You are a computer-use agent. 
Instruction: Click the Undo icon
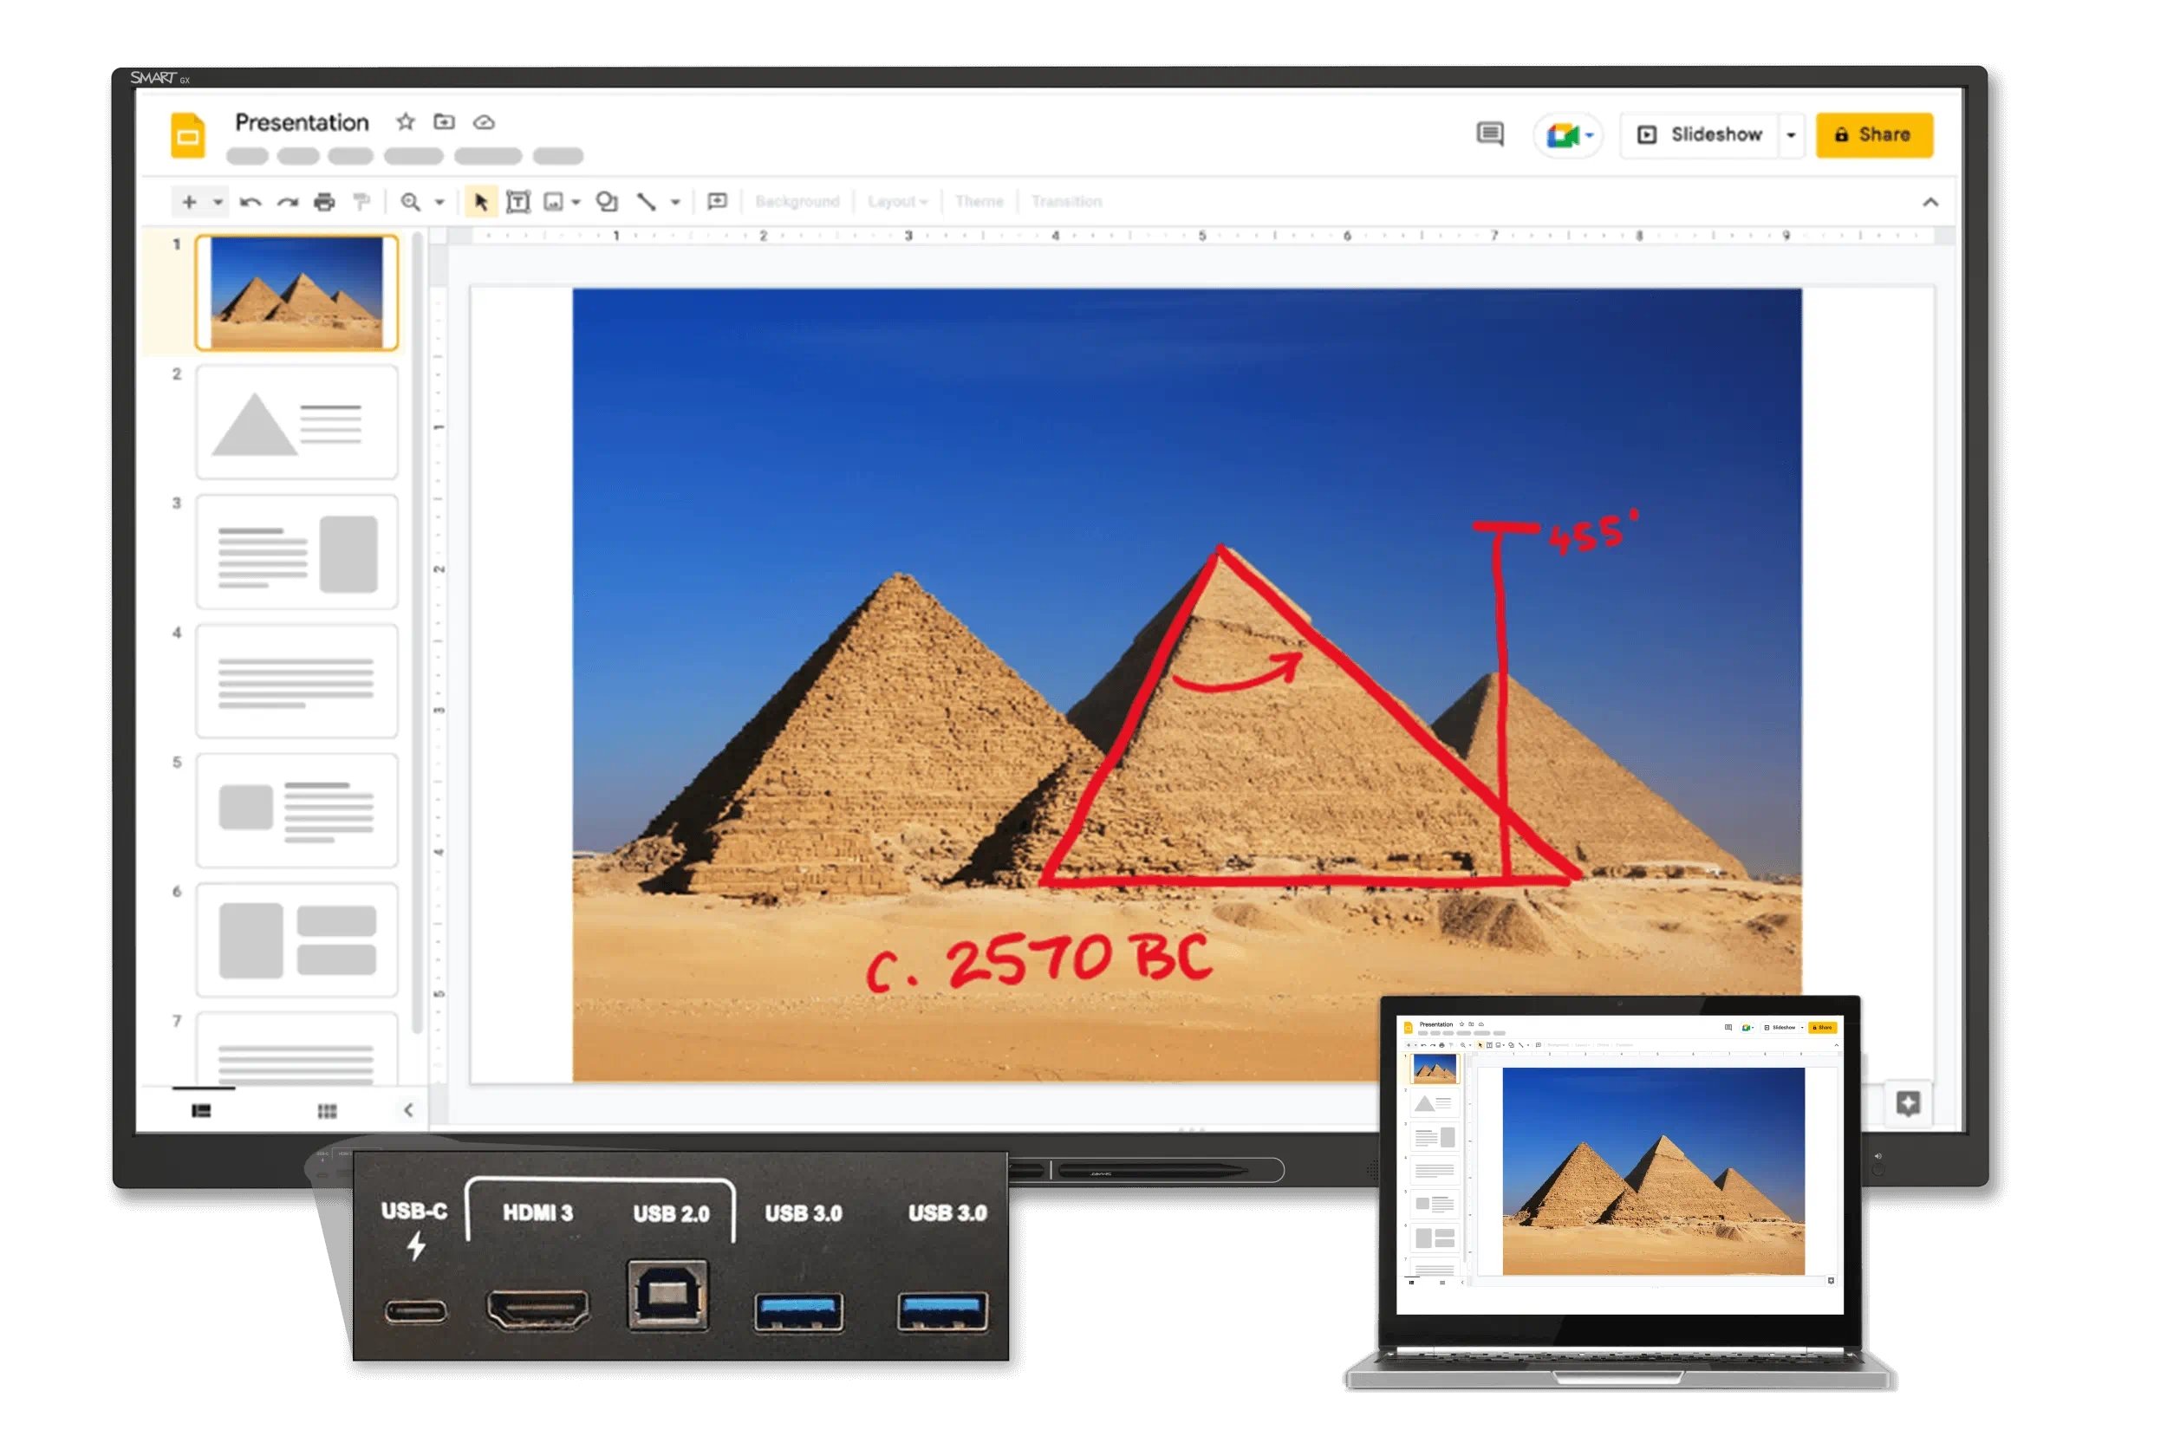pos(250,201)
